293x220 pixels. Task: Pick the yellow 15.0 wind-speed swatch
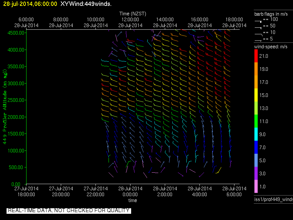click(x=256, y=95)
